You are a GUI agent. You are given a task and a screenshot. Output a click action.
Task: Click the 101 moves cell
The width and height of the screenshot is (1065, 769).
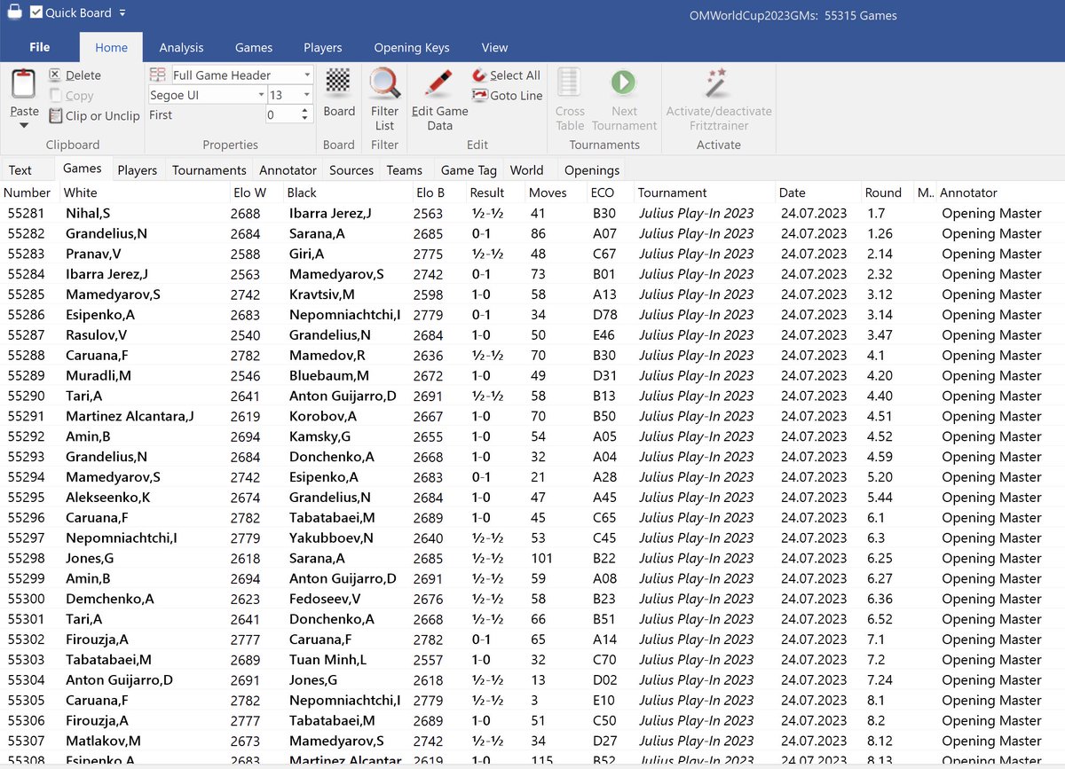pos(540,559)
